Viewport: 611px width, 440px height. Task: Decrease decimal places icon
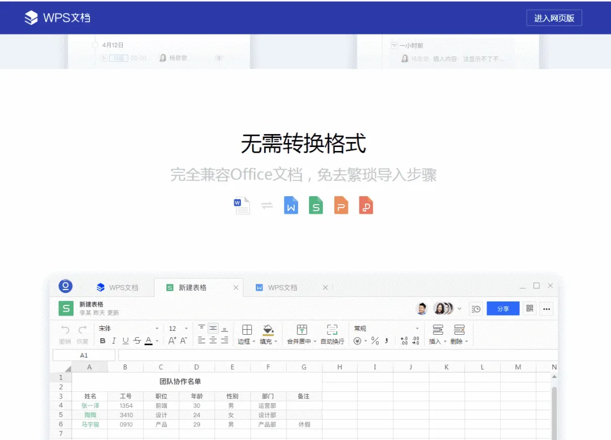(x=416, y=340)
